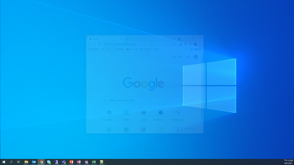This screenshot has width=294, height=165.
Task: Open the 閱讀清單 reading list
Action: (x=196, y=49)
